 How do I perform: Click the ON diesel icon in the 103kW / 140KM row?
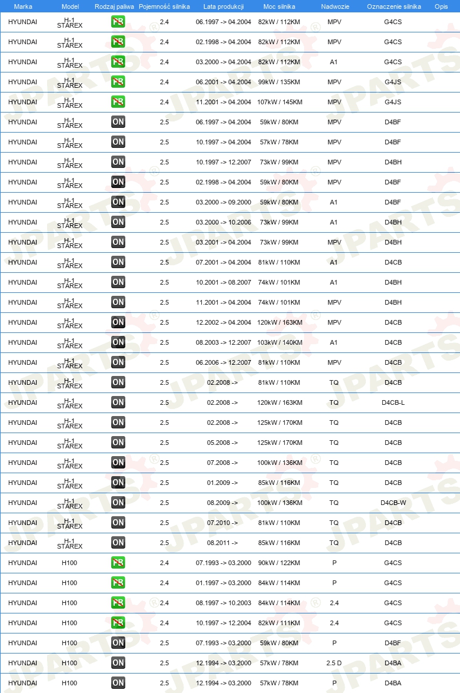pos(118,342)
